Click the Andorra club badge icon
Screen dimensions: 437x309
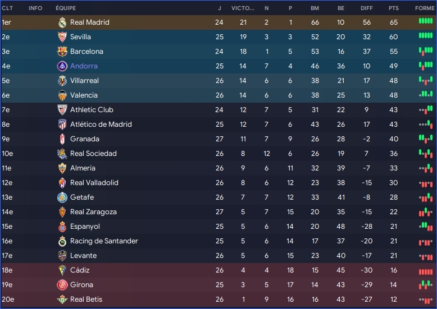[x=62, y=66]
